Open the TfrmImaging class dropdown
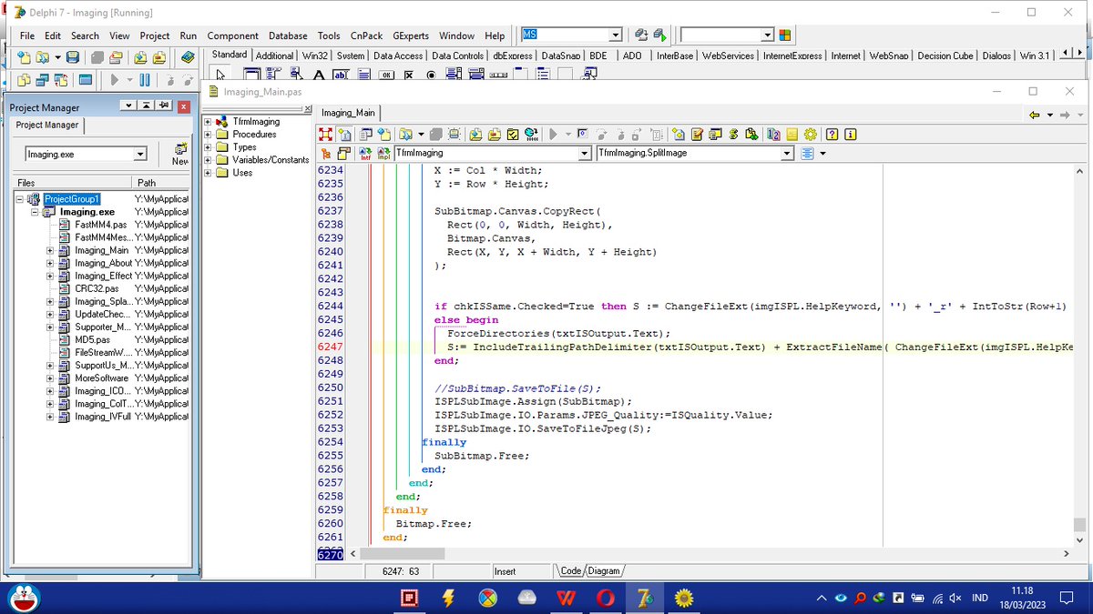1093x614 pixels. pos(584,154)
